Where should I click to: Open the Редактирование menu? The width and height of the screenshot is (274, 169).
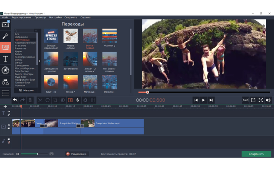(x=21, y=17)
